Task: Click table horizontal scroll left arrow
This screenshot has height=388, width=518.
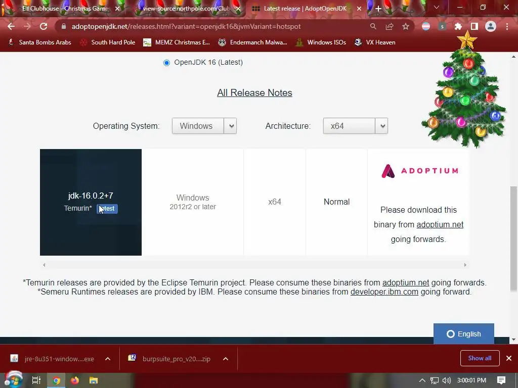Action: pos(44,265)
